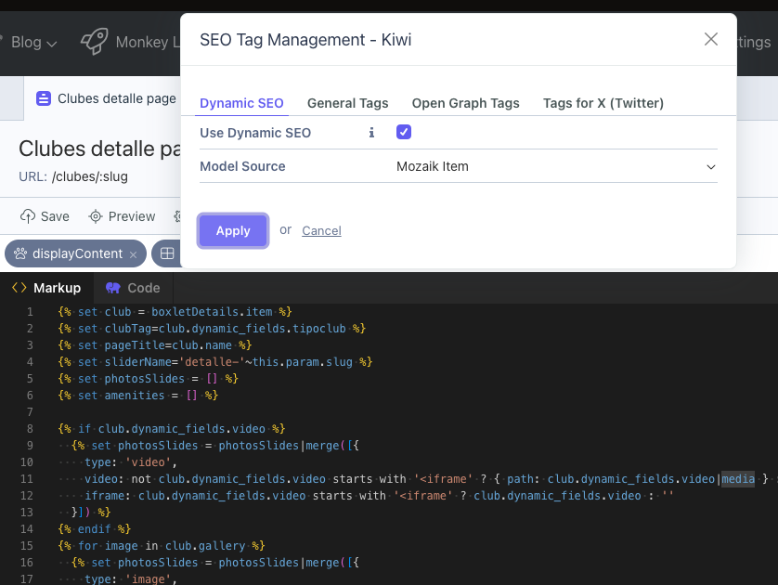Open the Open Graph Tags tab
778x585 pixels.
click(465, 103)
